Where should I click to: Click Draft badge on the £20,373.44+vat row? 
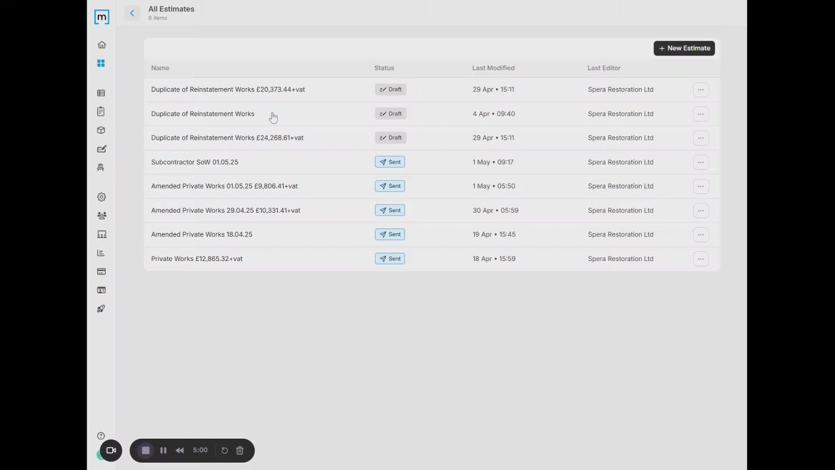390,89
